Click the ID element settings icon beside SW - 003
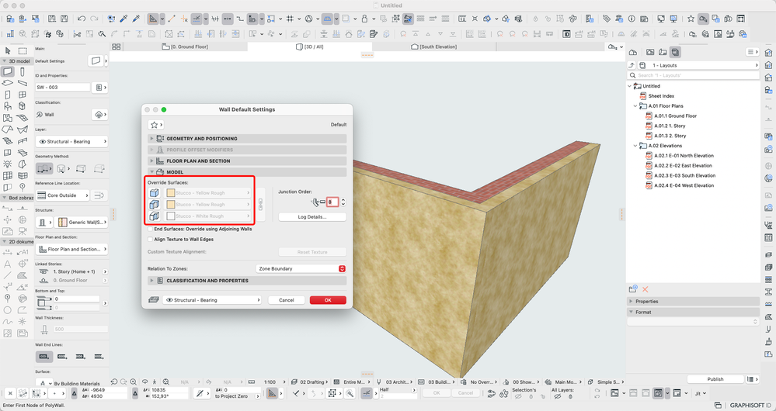776x411 pixels. pos(100,88)
